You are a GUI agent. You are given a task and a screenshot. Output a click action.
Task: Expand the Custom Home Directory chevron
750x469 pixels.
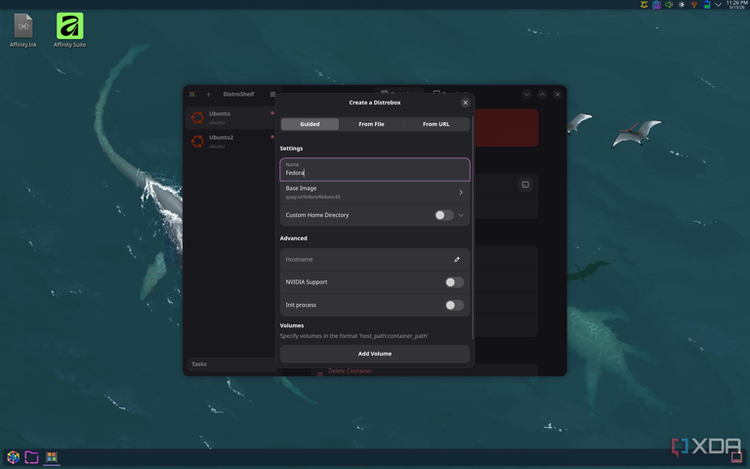coord(461,215)
